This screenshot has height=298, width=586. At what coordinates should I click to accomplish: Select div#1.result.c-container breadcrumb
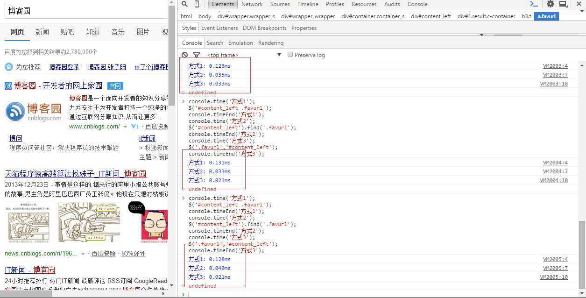(x=487, y=16)
